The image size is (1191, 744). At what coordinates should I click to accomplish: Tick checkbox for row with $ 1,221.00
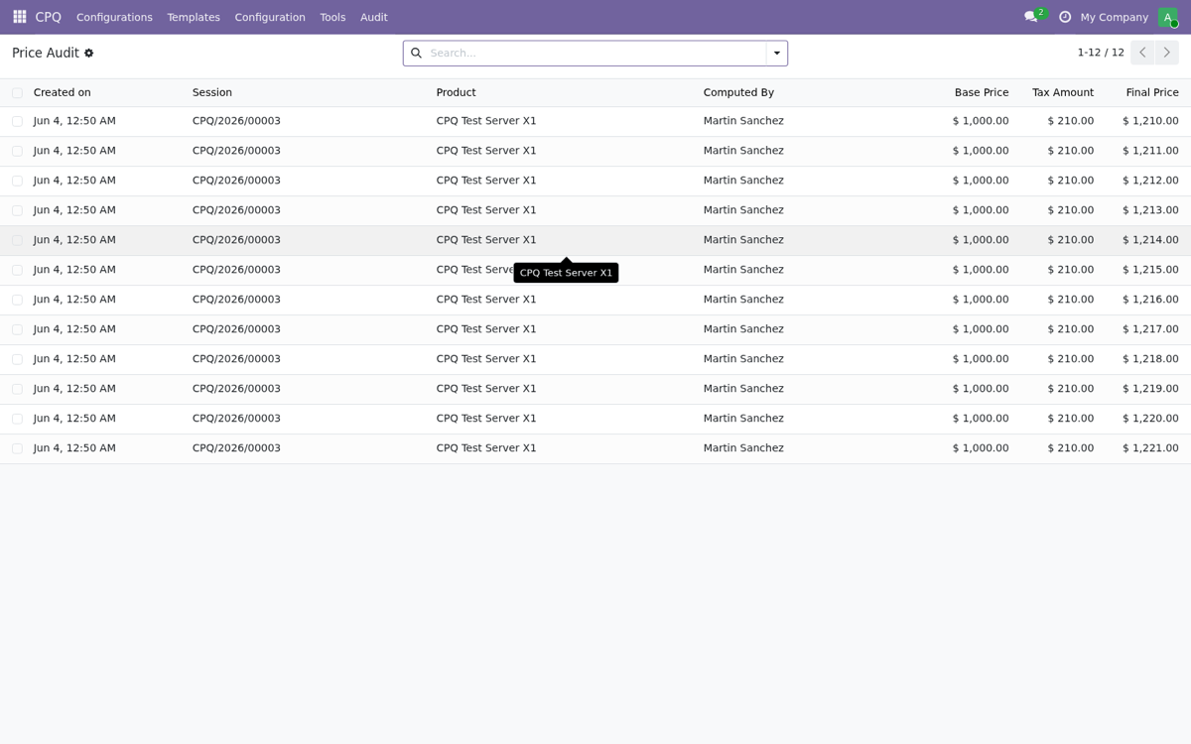[17, 448]
